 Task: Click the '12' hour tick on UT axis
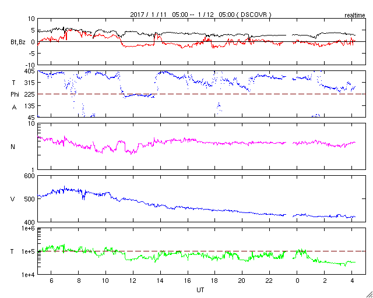133,281
